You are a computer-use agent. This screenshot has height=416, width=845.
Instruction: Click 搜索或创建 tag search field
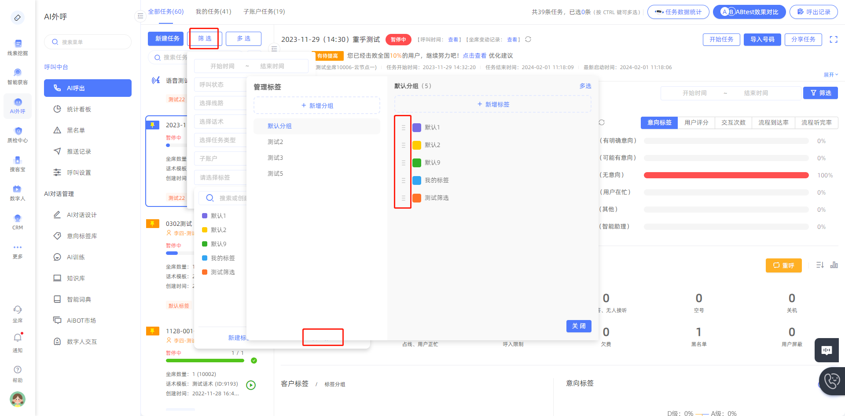click(x=223, y=198)
